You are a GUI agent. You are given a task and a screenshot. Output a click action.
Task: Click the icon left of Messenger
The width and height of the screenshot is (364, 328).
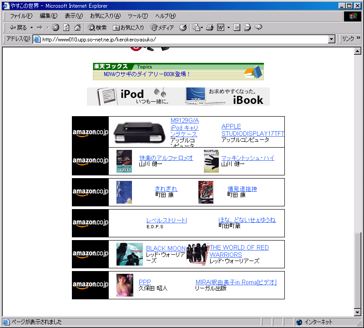pos(248,28)
